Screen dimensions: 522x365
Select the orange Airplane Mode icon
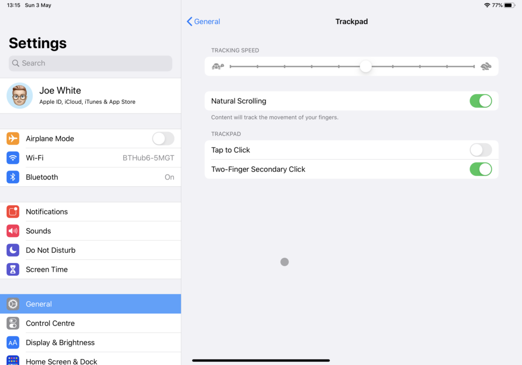coord(13,138)
